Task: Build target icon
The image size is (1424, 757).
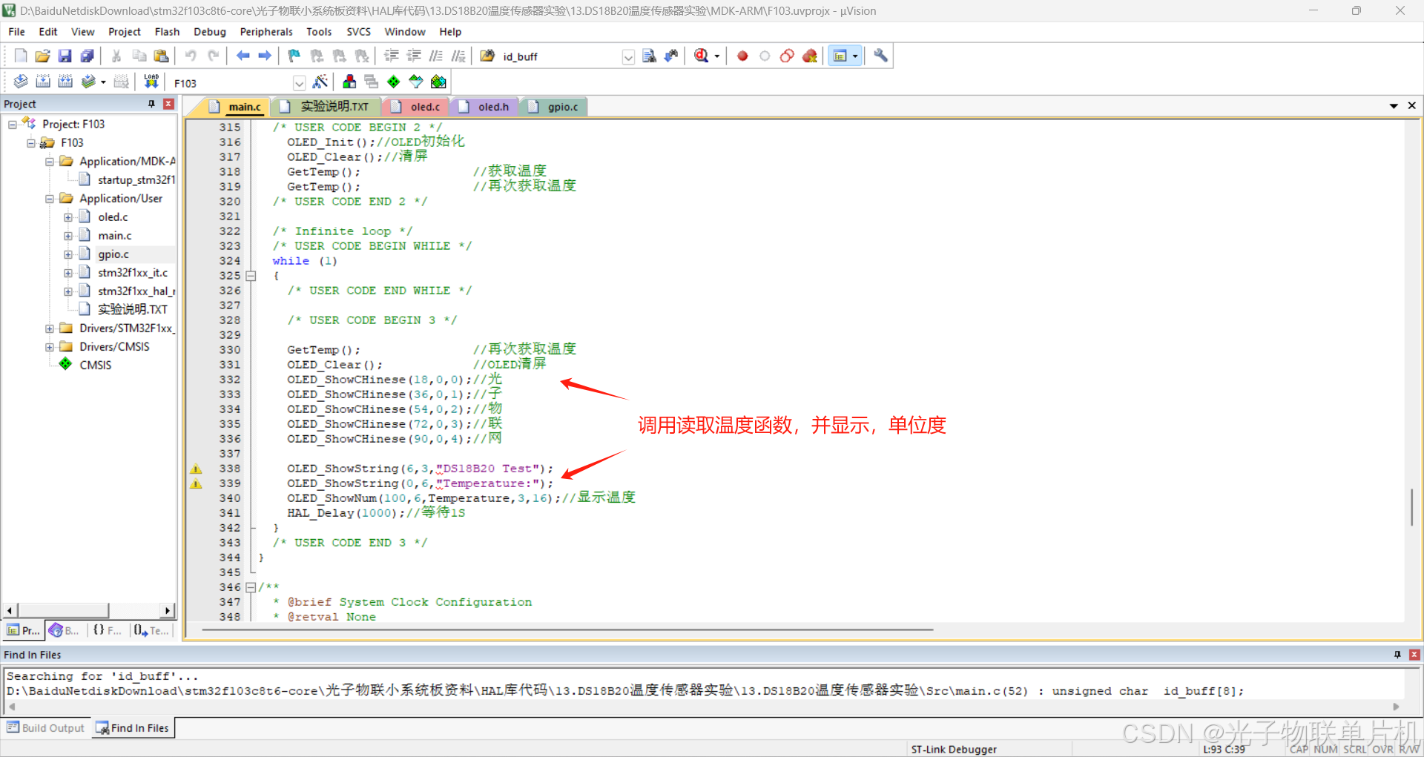Action: pos(43,82)
